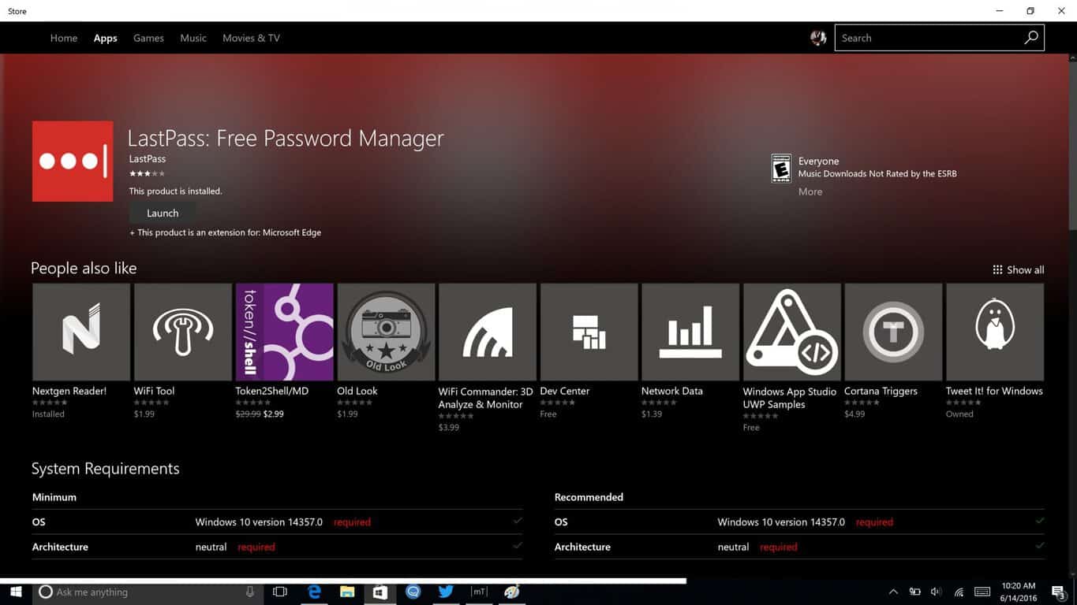Image resolution: width=1077 pixels, height=605 pixels.
Task: Click the Dev Center Free label
Action: point(548,414)
